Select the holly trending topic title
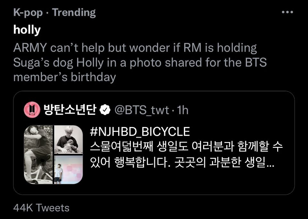Screen dimensions: 308x219 pos(27,30)
